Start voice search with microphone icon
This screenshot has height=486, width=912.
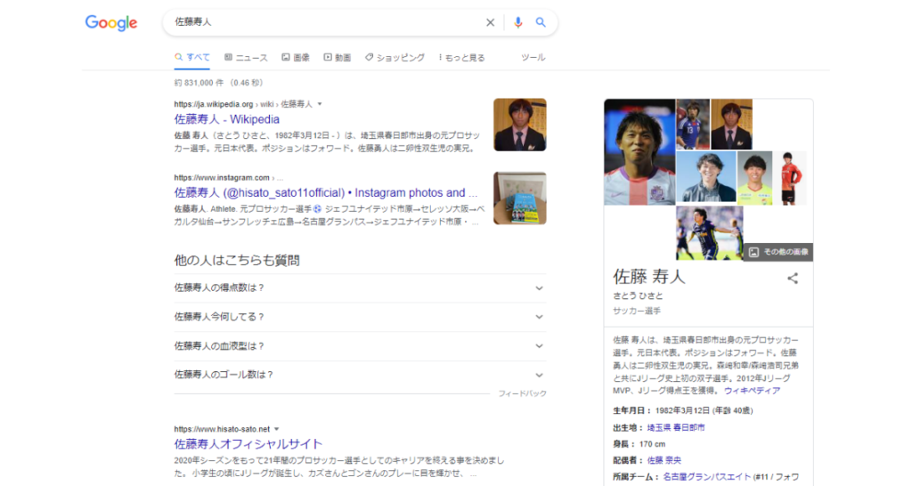(x=518, y=23)
